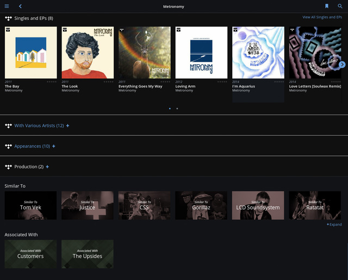Select the first carousel page dot

[x=170, y=109]
